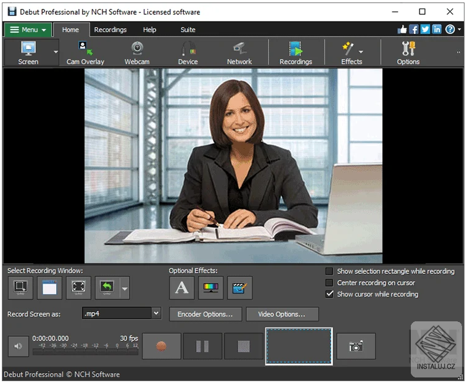
Task: Expand the Effects dropdown arrow
Action: click(x=362, y=52)
